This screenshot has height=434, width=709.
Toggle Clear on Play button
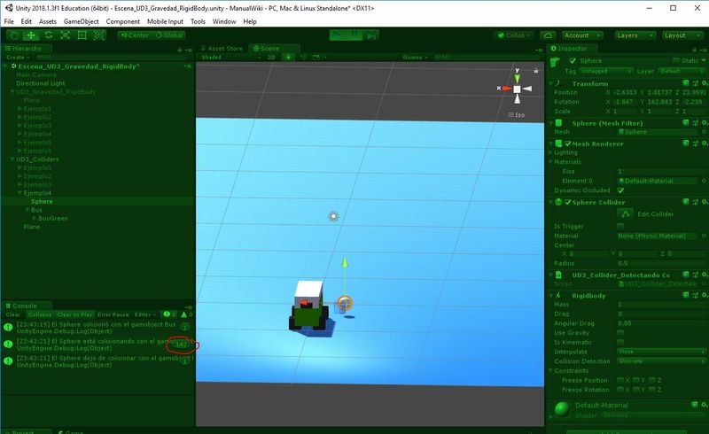pos(74,314)
